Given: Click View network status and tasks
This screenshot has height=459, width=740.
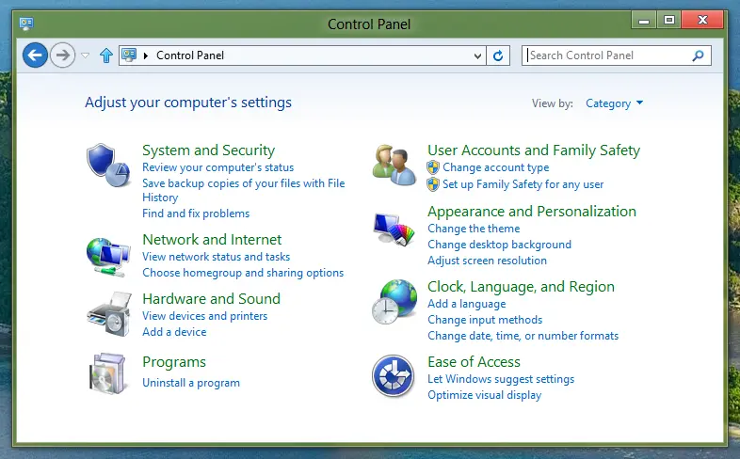Looking at the screenshot, I should point(217,257).
